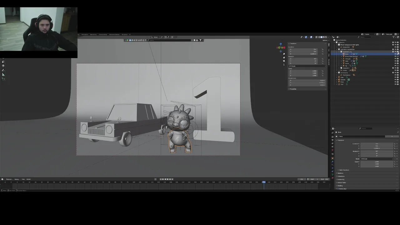Click Location Z field in Properties
400x225 pixels.
pyautogui.click(x=377, y=148)
